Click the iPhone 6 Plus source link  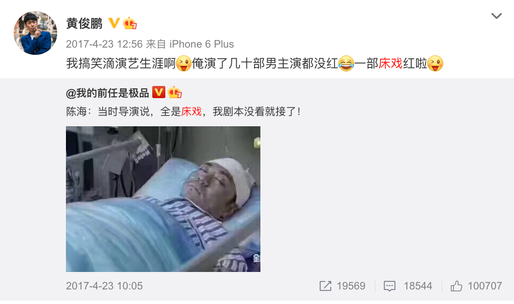(x=202, y=44)
